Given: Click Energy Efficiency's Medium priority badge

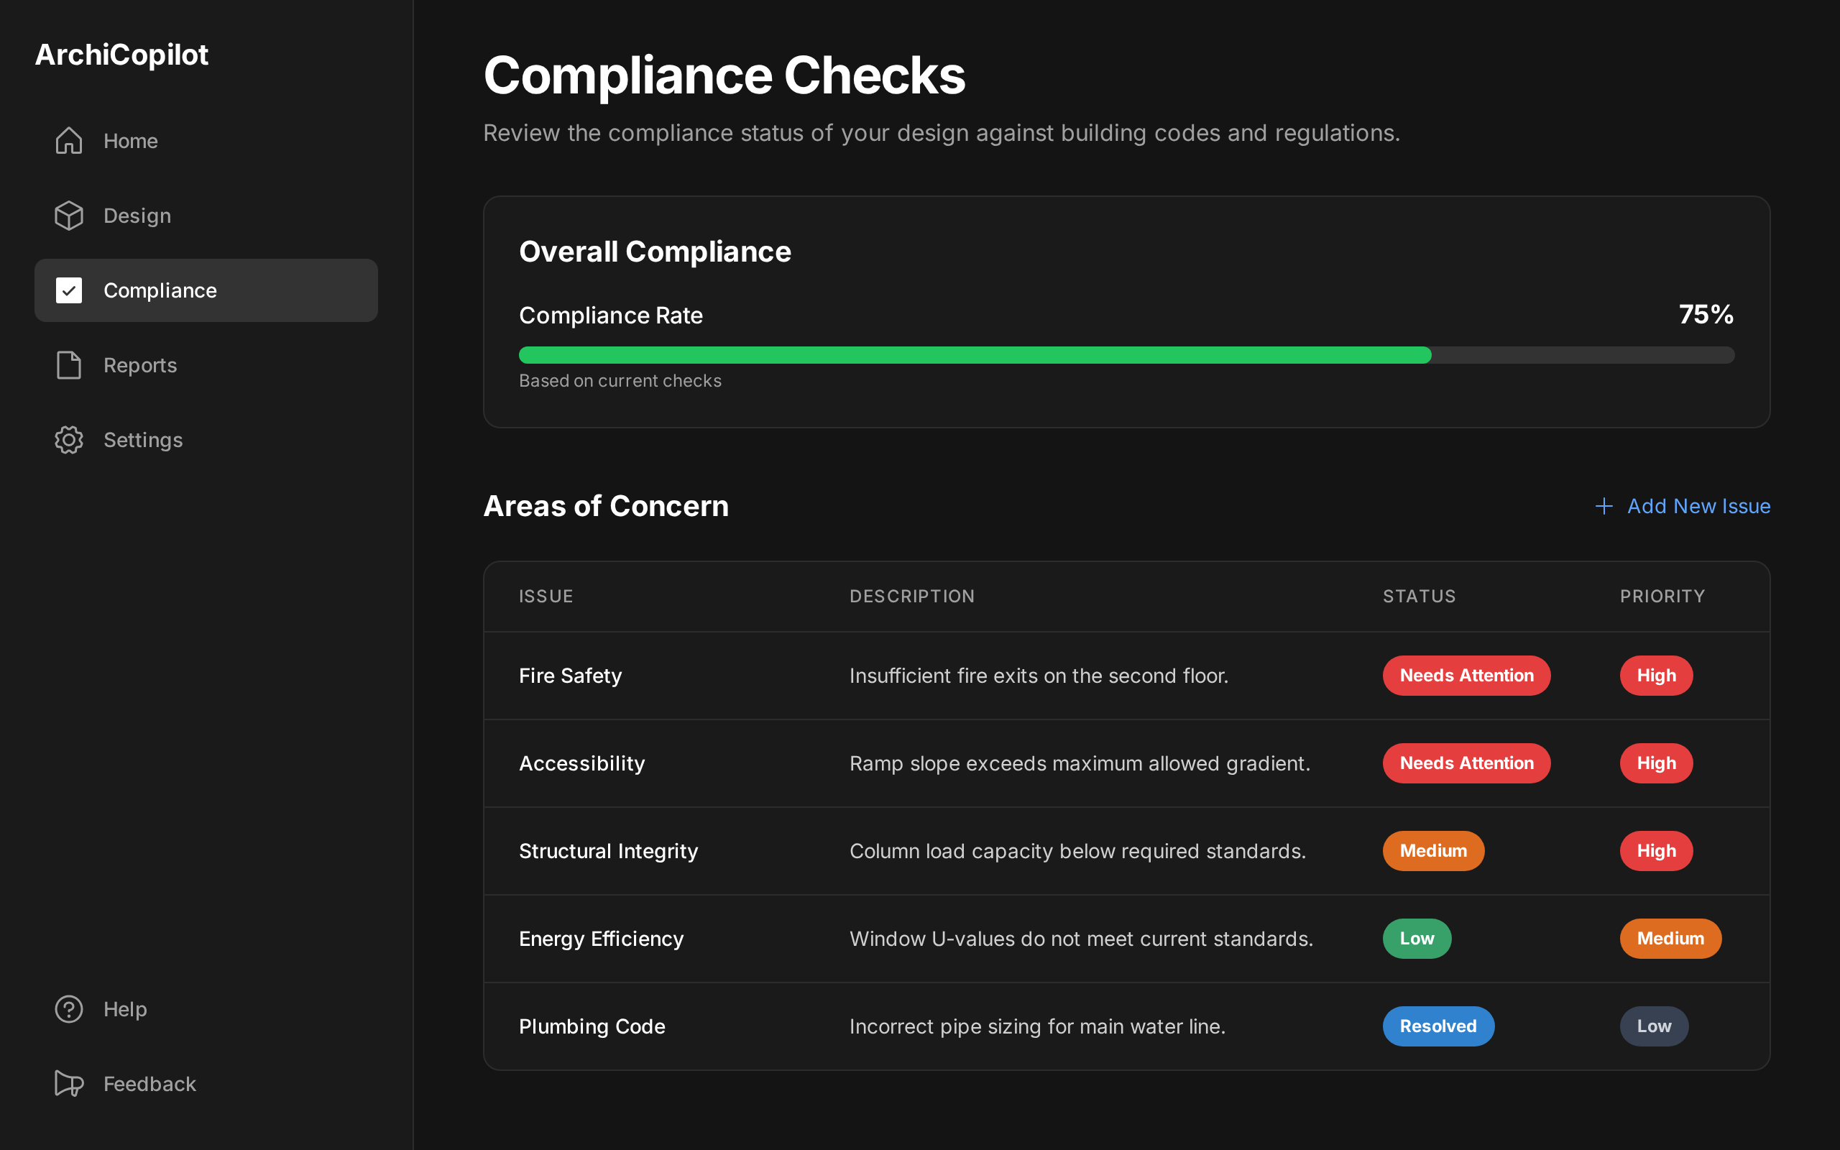Looking at the screenshot, I should [x=1670, y=939].
